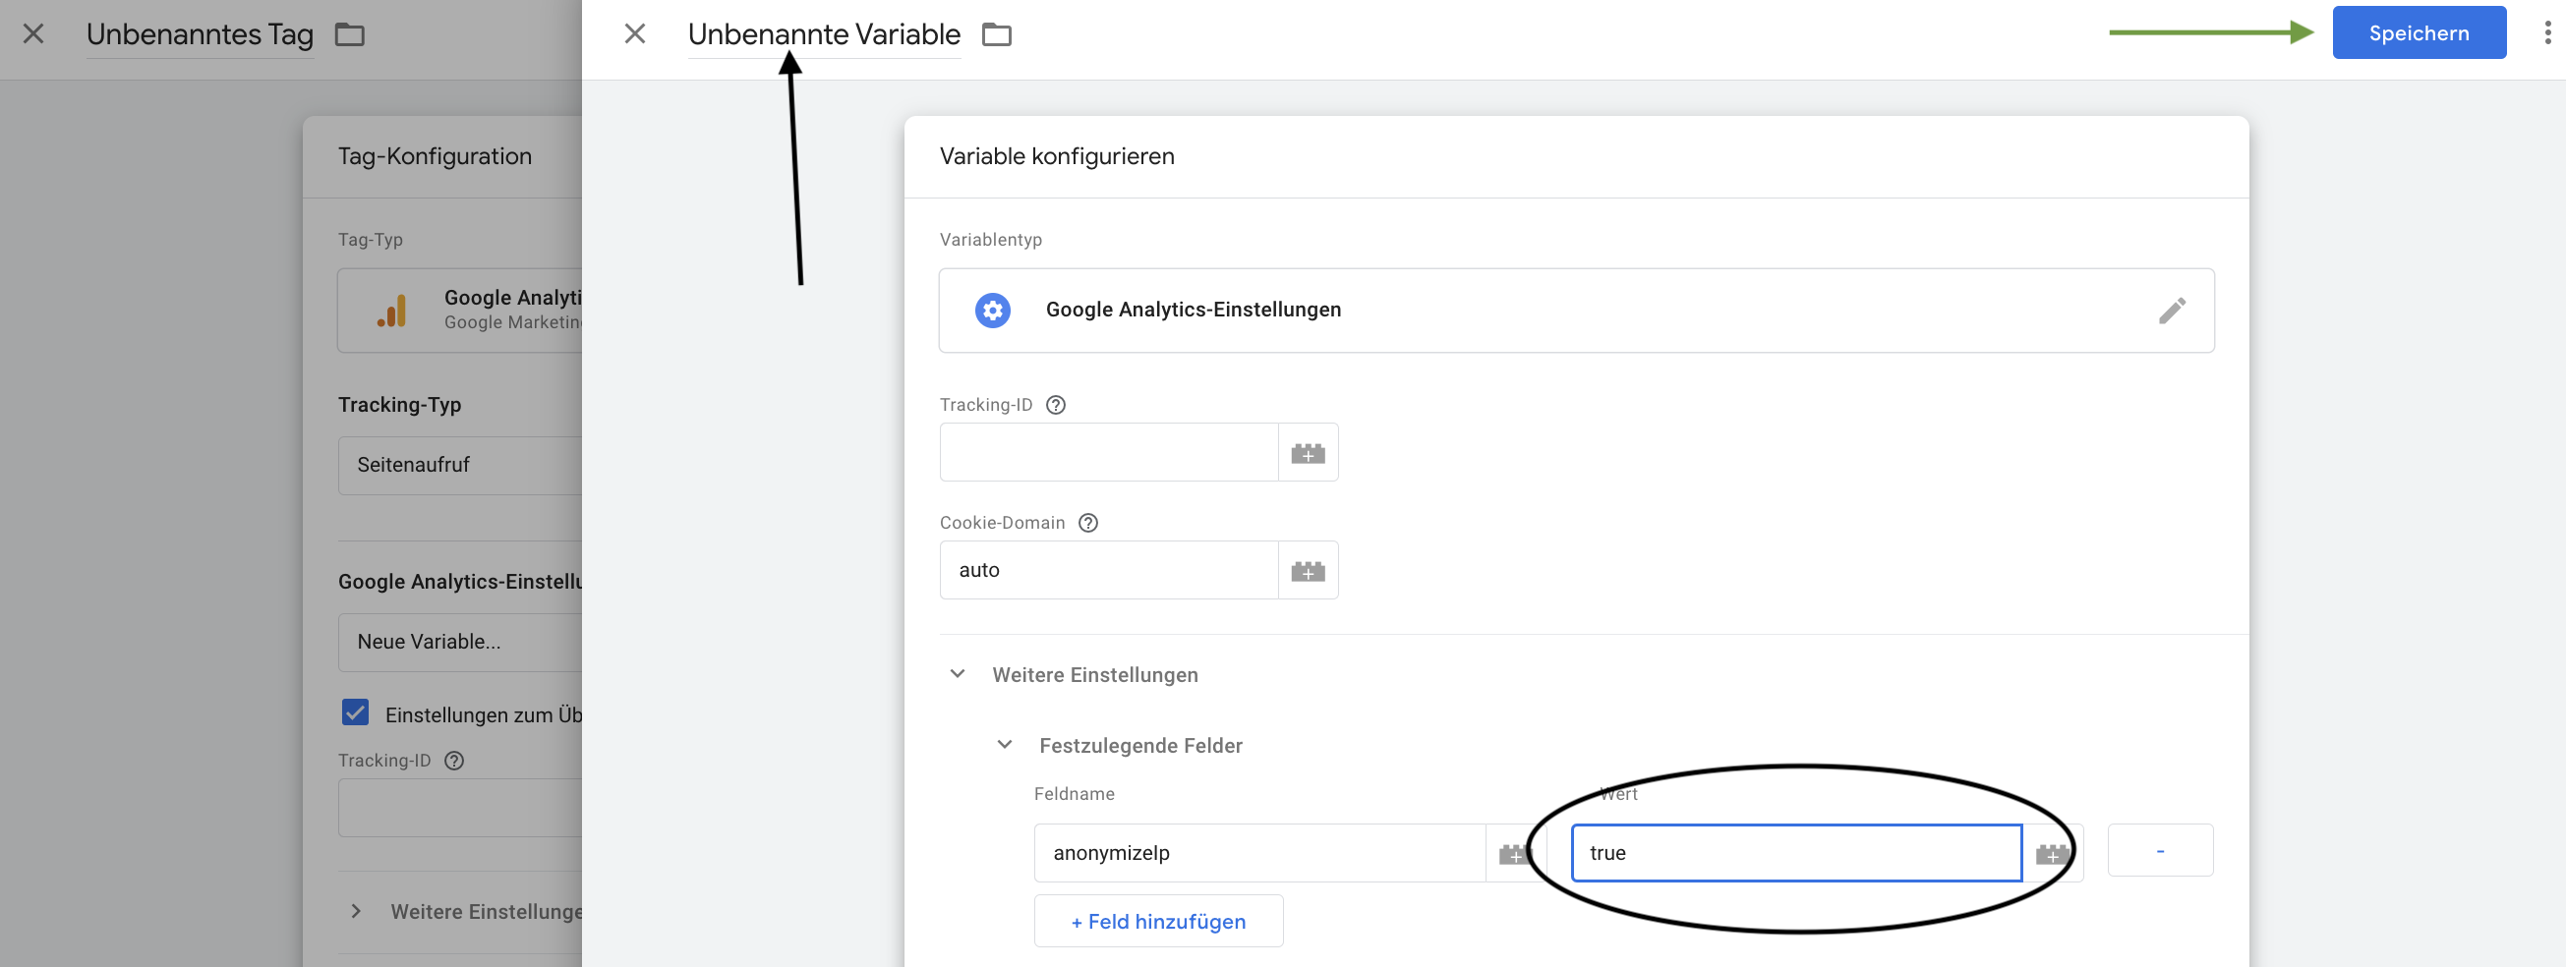Open help for Cookie-Domain
This screenshot has height=967, width=2566.
1087,523
